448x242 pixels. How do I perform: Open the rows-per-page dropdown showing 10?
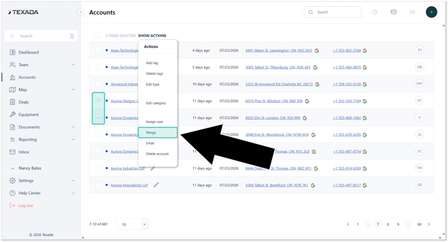click(x=132, y=225)
